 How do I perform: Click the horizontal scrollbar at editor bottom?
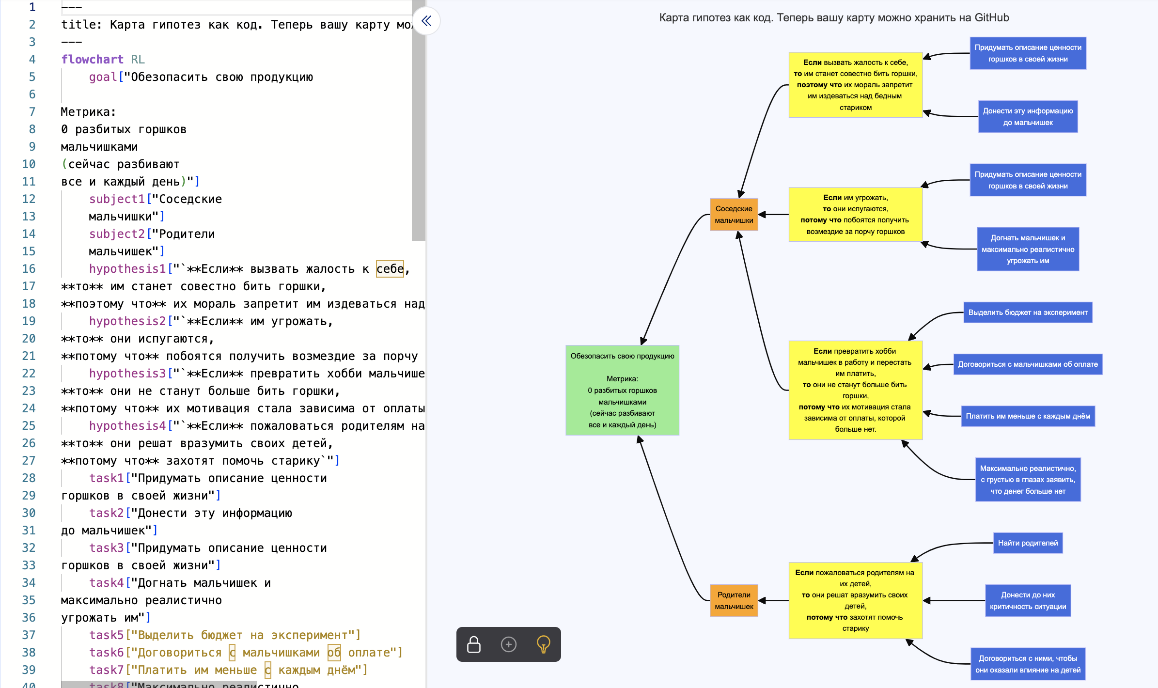tap(160, 684)
